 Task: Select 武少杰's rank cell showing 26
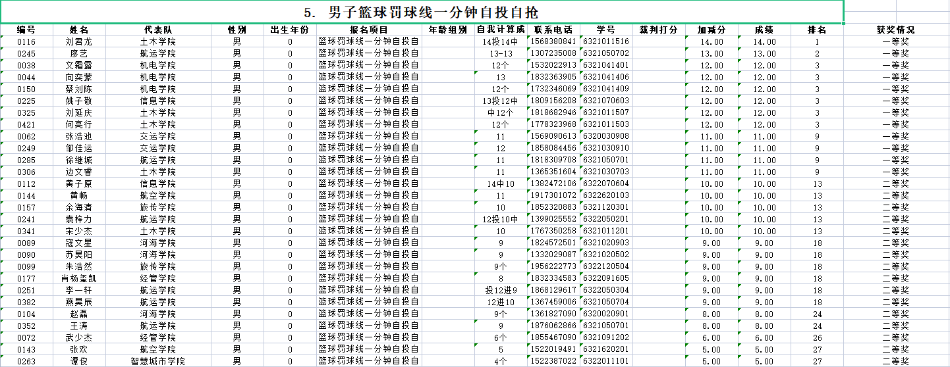coord(817,337)
